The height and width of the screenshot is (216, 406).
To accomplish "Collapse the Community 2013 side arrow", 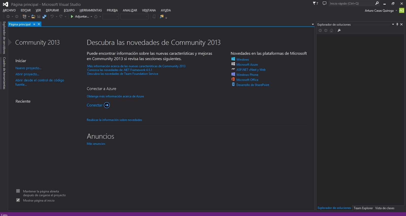I will click(x=10, y=42).
